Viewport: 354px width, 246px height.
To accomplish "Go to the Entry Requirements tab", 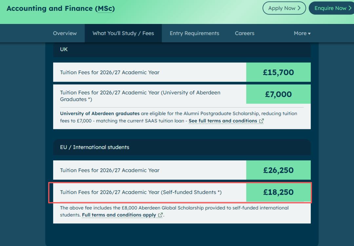I will point(194,33).
